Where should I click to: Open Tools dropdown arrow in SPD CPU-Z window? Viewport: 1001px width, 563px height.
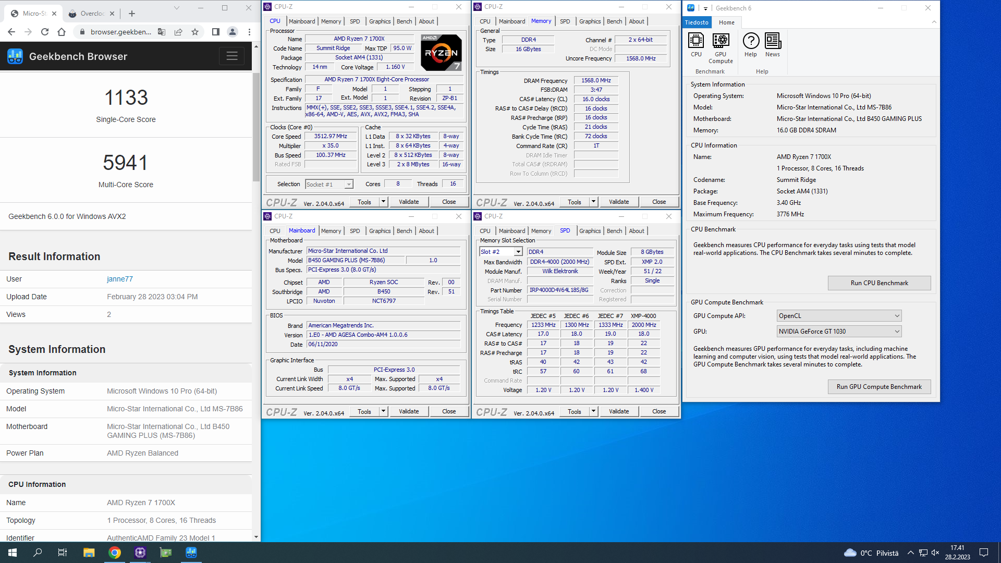click(593, 411)
